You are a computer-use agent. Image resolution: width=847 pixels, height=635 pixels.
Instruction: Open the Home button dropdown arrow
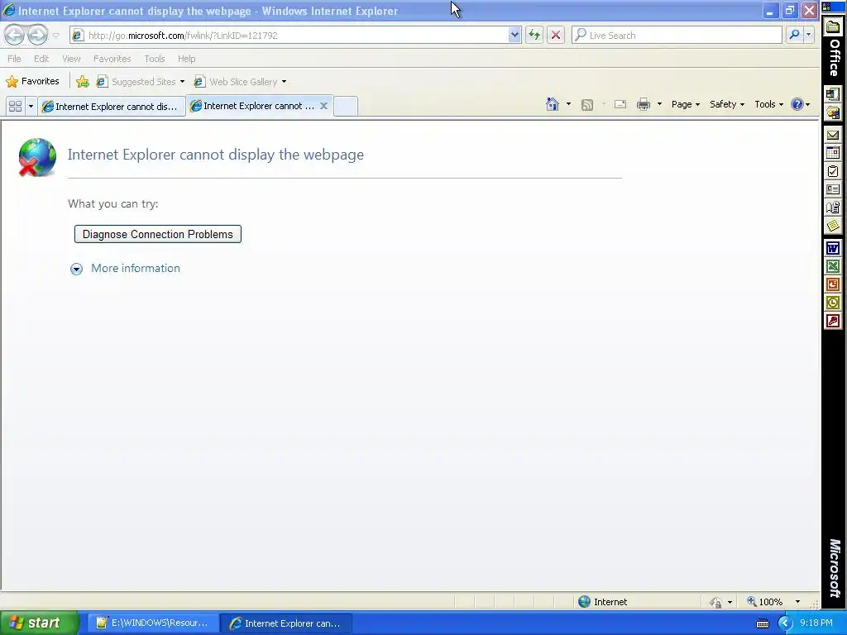click(568, 104)
